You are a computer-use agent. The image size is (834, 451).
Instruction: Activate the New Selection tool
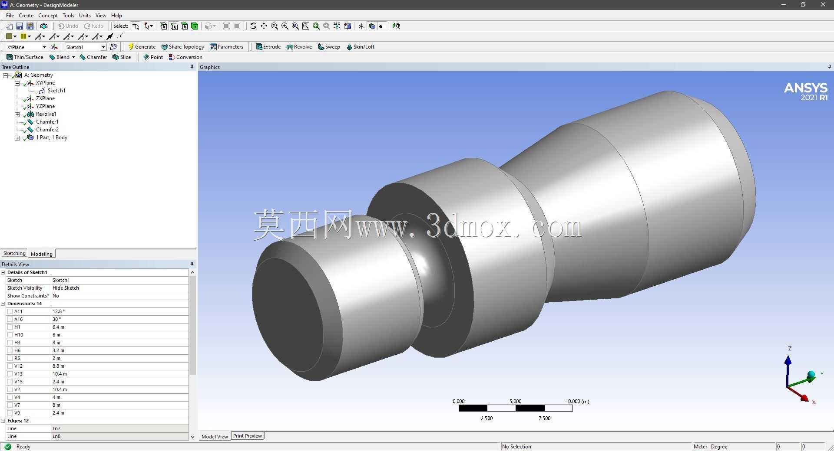point(136,26)
